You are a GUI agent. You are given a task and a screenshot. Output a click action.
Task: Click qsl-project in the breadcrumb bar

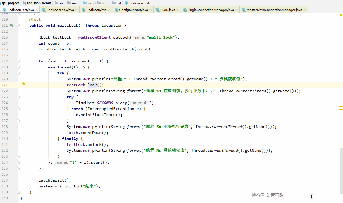pyautogui.click(x=10, y=3)
